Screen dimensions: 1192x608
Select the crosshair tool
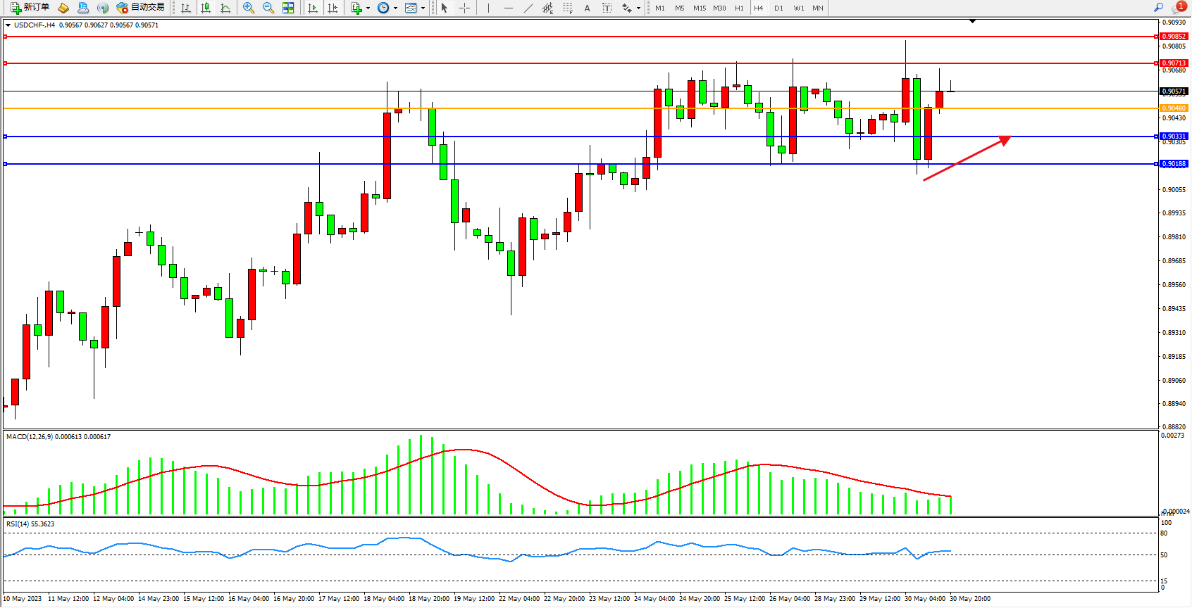464,8
